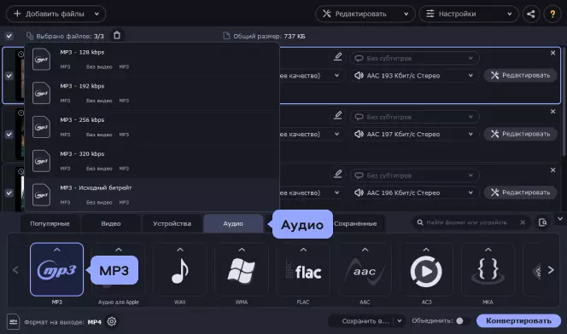Click Редактировать button for third file
This screenshot has width=567, height=334.
coord(520,193)
